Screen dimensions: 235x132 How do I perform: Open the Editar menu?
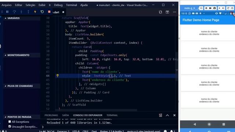(x=18, y=5)
